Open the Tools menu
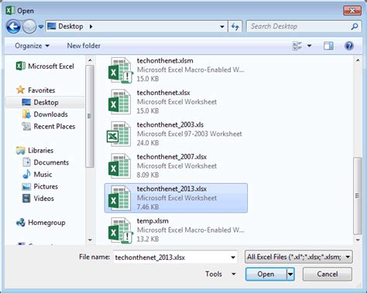The height and width of the screenshot is (293, 367). click(x=221, y=274)
